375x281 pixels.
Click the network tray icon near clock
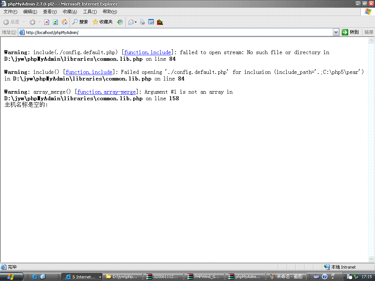[356, 277]
